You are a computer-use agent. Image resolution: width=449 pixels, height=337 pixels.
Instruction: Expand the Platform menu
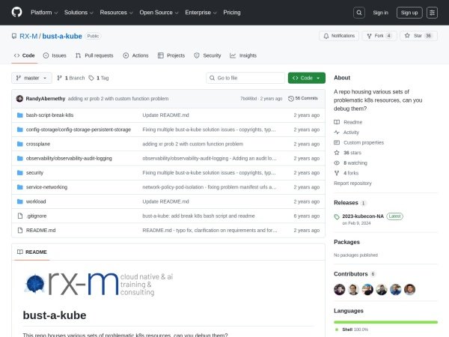coord(44,13)
